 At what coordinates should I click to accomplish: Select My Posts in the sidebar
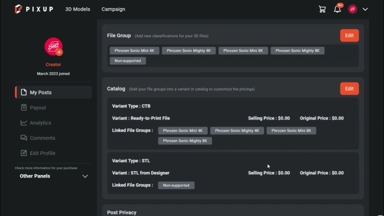coord(53,92)
